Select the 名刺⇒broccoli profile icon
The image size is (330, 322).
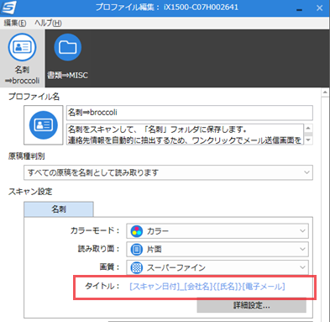(x=22, y=47)
